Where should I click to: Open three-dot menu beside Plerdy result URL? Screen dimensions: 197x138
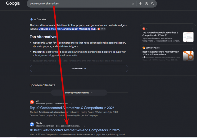click(x=84, y=126)
